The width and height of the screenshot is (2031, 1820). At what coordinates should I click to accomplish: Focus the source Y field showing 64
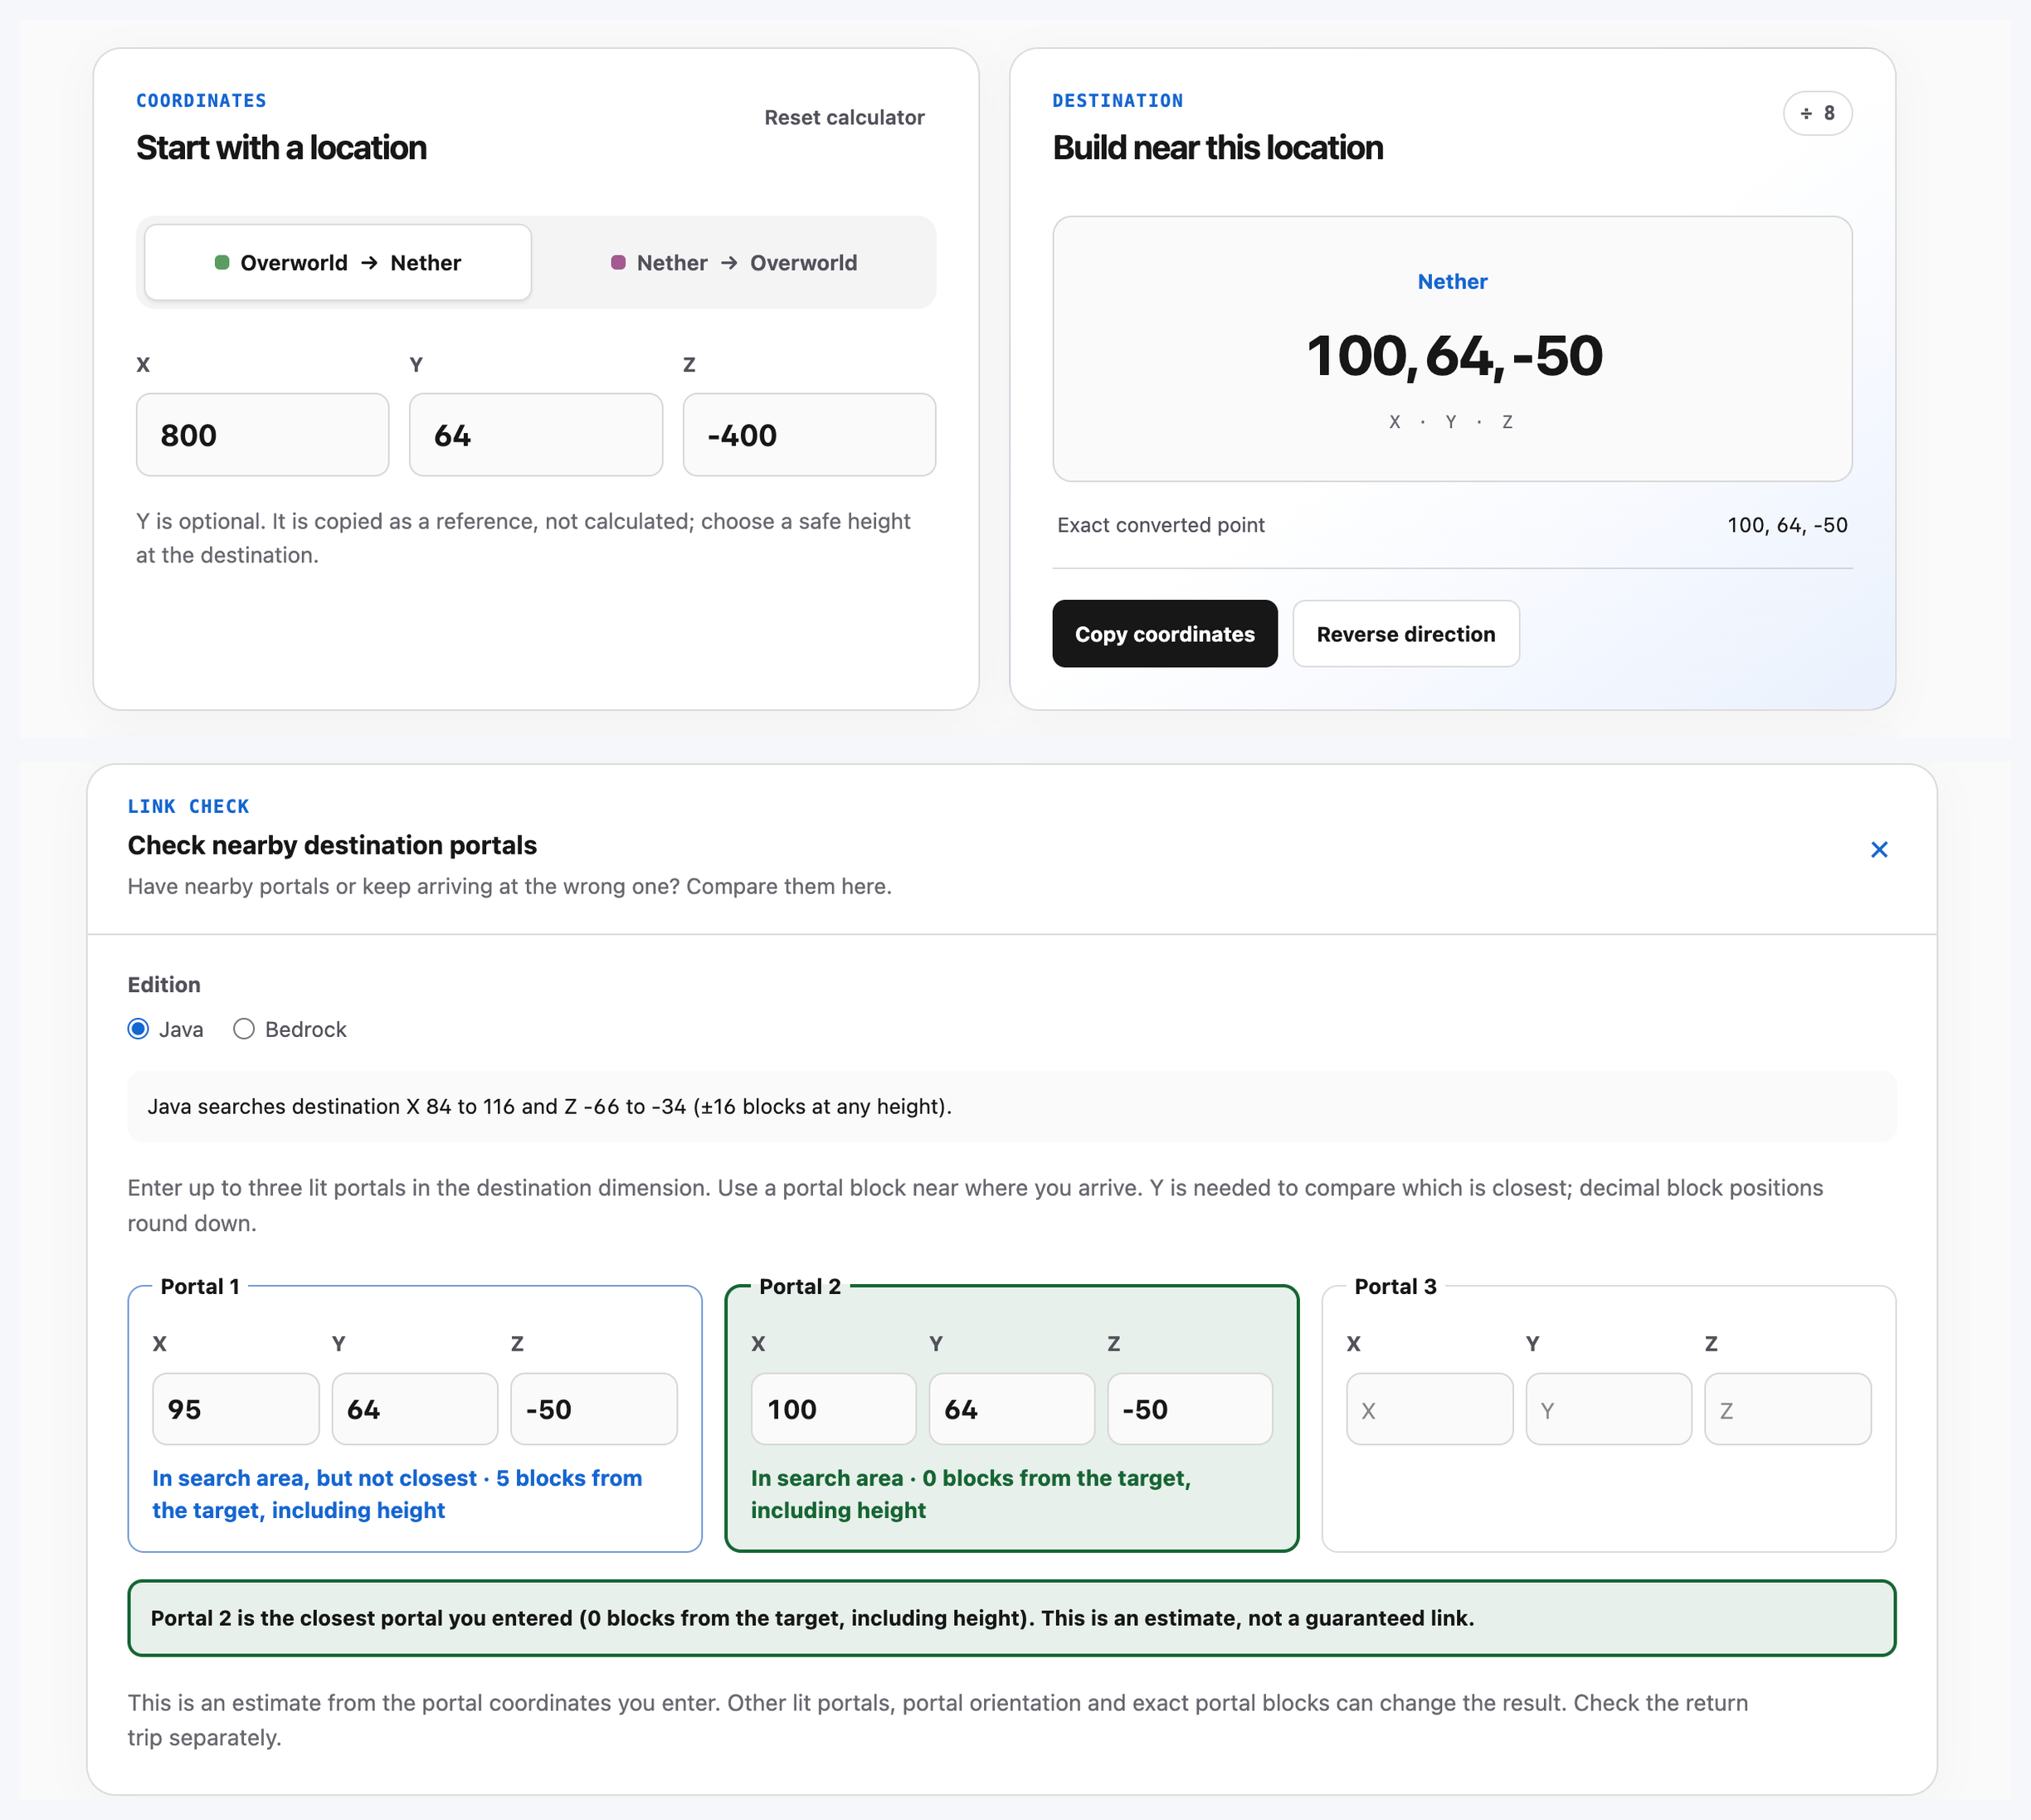536,435
